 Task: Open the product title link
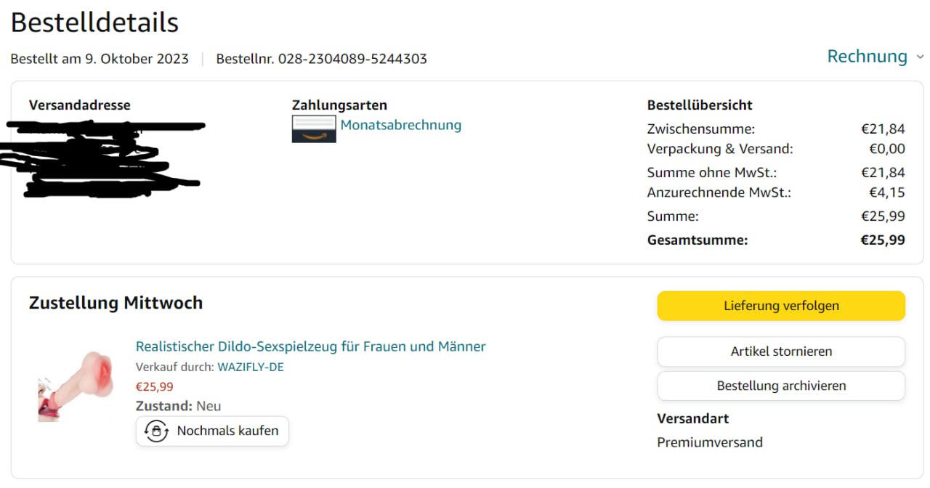(x=311, y=346)
